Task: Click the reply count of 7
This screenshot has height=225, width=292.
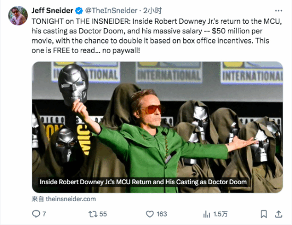Action: click(x=44, y=214)
